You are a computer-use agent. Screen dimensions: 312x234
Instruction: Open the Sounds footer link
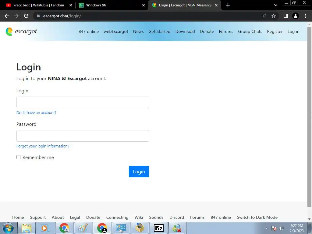coord(156,217)
